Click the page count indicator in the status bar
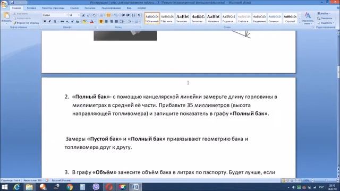Image resolution: width=340 pixels, height=191 pixels. (x=11, y=180)
